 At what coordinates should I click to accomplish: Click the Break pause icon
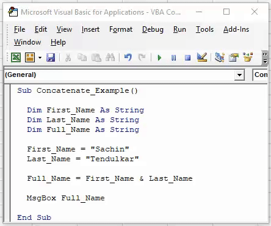[x=173, y=58]
